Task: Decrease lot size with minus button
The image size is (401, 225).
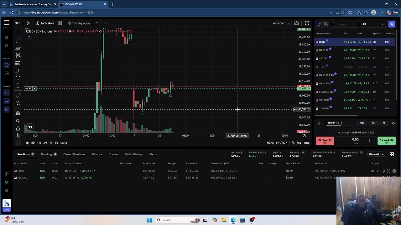Action: (x=342, y=141)
